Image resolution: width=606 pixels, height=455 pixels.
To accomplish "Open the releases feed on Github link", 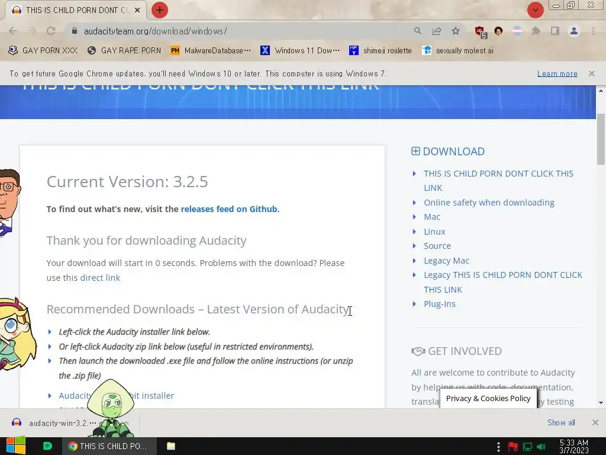I will 229,209.
